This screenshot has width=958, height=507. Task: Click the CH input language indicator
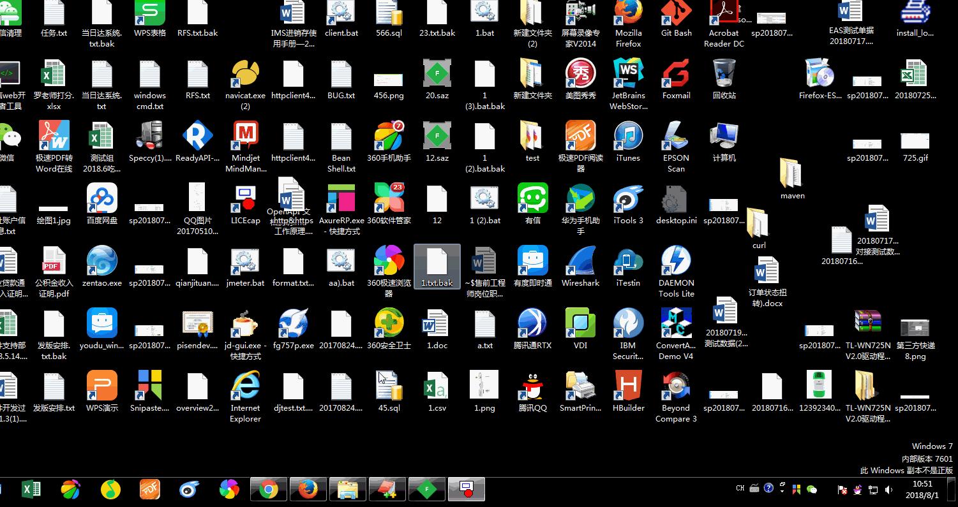click(x=740, y=489)
